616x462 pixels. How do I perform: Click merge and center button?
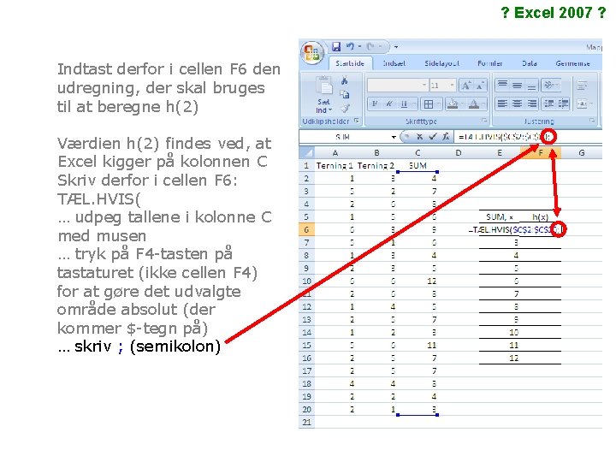click(x=583, y=104)
